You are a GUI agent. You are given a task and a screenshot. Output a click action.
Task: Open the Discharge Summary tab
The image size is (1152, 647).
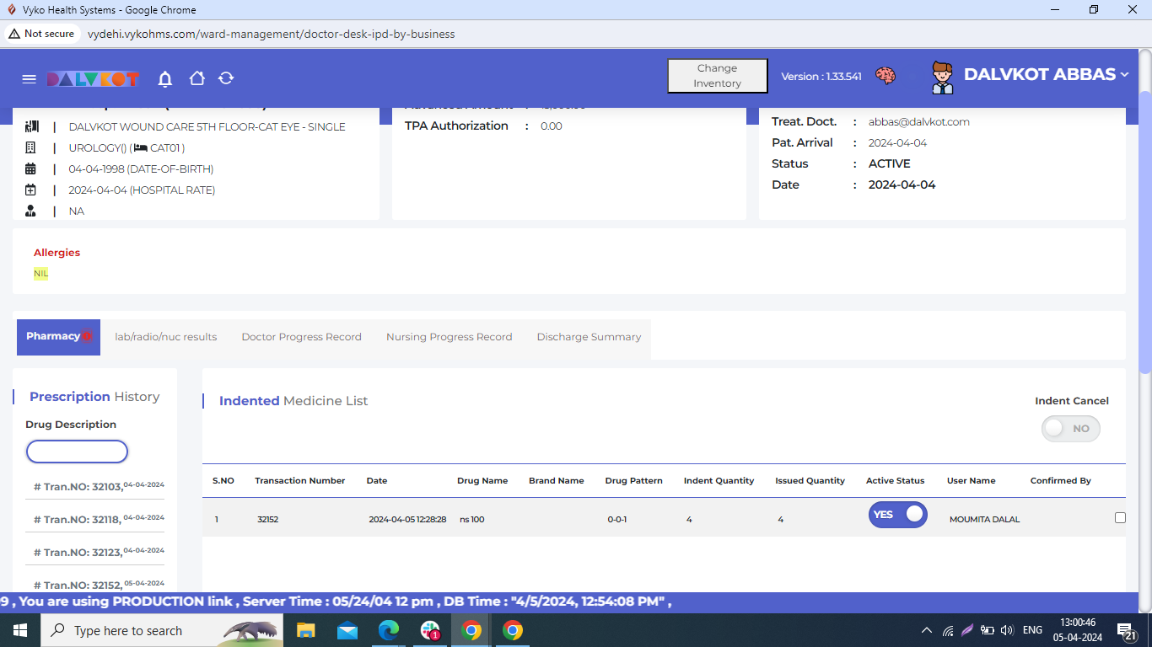pos(589,337)
